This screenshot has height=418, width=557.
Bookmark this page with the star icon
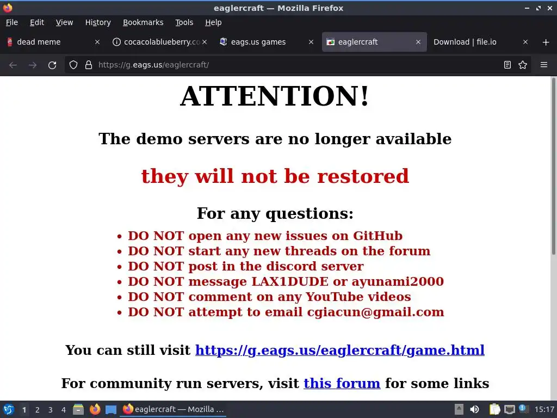click(x=523, y=65)
